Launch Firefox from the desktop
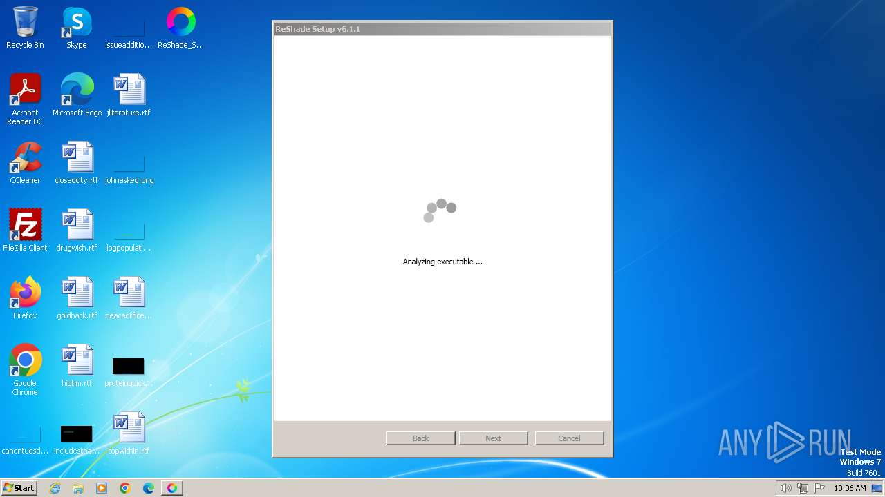The image size is (885, 497). (25, 298)
